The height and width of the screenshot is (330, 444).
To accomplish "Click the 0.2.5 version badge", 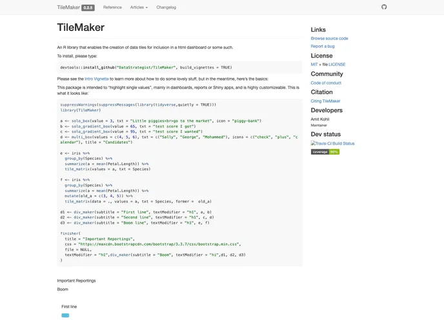I will [88, 8].
